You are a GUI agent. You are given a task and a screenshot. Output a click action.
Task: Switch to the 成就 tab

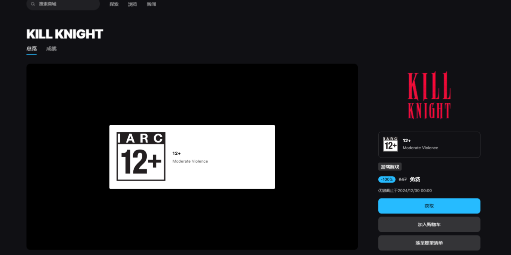pos(51,48)
